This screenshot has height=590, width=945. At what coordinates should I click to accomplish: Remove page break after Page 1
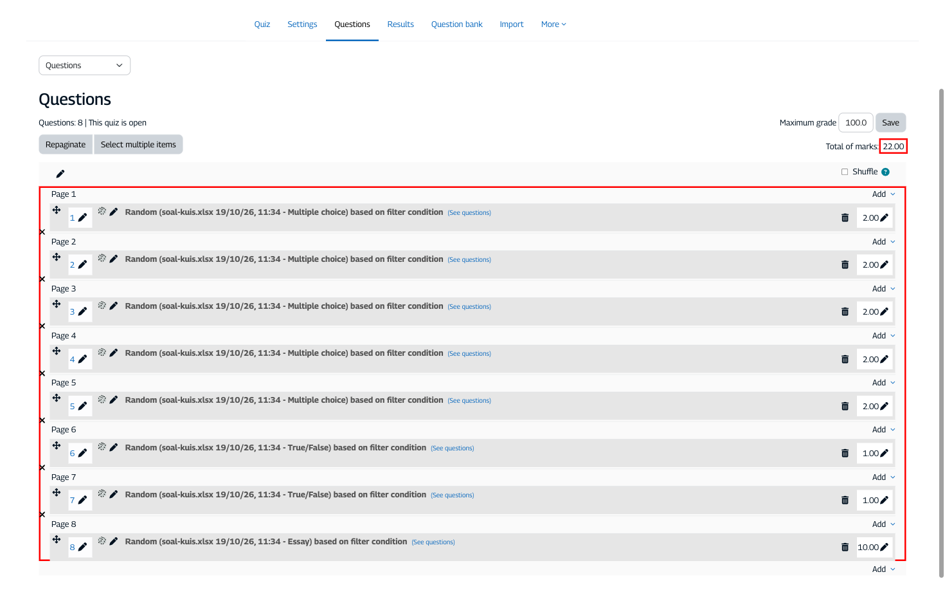pos(42,232)
